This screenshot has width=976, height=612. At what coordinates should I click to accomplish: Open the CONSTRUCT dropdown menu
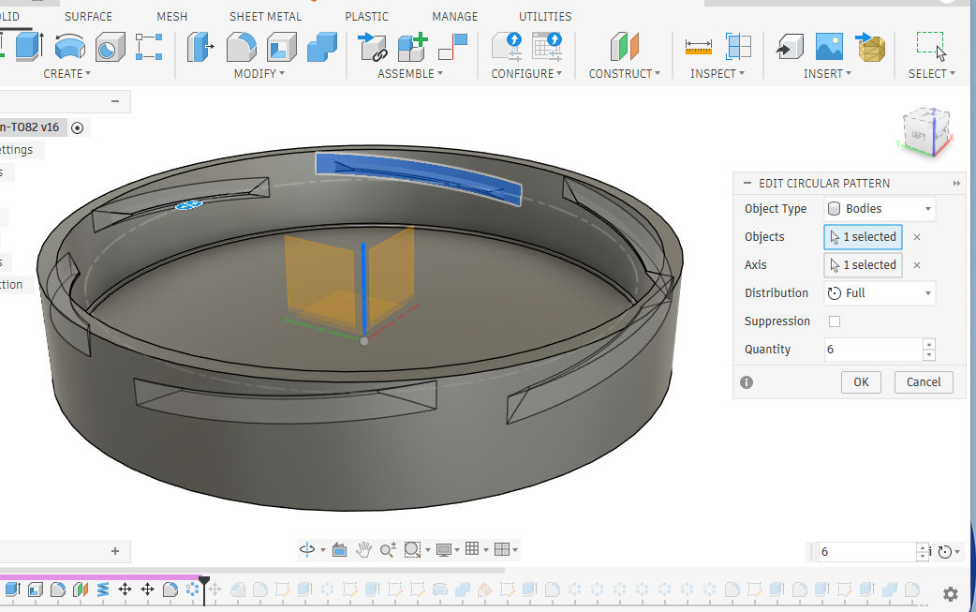coord(624,73)
